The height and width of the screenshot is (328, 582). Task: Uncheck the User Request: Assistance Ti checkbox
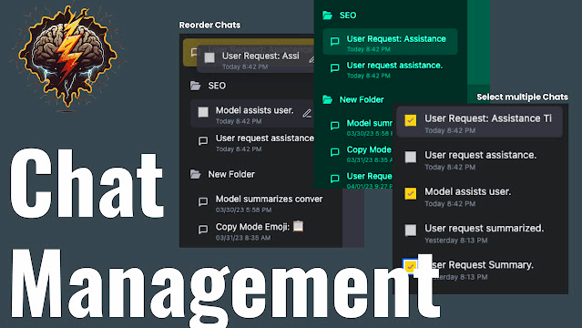click(410, 120)
